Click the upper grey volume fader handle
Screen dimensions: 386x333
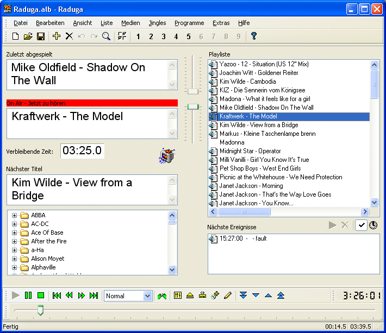tap(193, 91)
